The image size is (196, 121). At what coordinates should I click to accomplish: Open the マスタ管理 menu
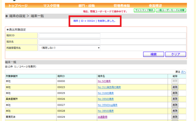[51, 6]
